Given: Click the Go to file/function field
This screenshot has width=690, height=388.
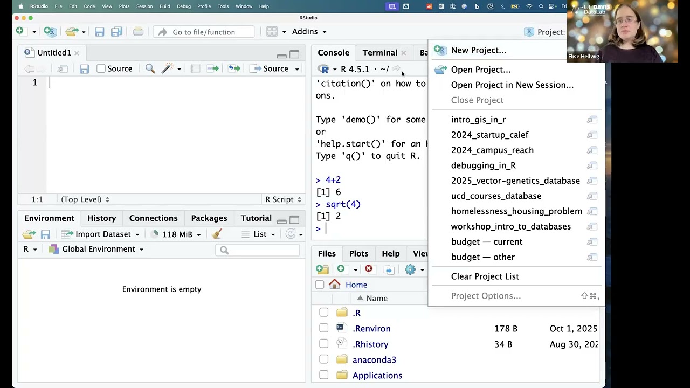Looking at the screenshot, I should [x=204, y=32].
